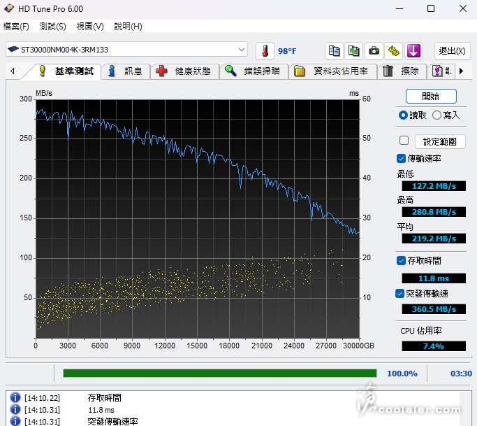Viewport: 477px width, 426px height.
Task: Click the partially hidden last tab icon
Action: point(437,71)
